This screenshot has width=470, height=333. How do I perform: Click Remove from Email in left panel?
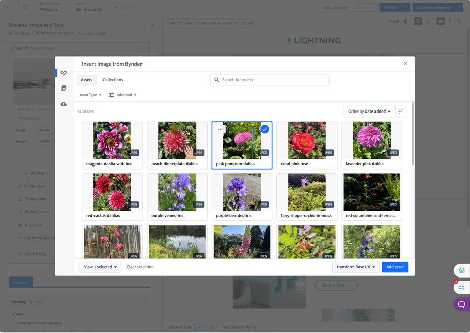55,33
